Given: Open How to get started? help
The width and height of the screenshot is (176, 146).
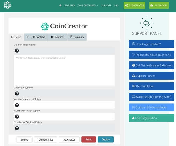Looking at the screenshot, I should [151, 44].
